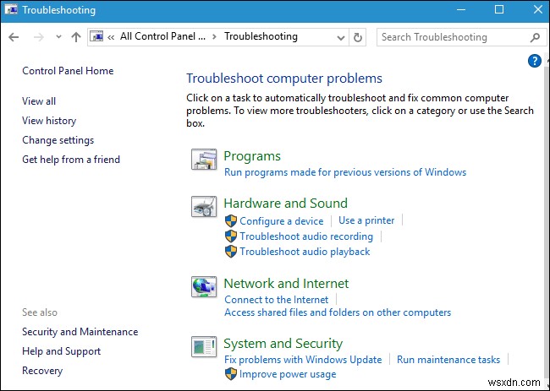Fix problems with Windows Update
The width and height of the screenshot is (550, 391).
click(x=303, y=360)
